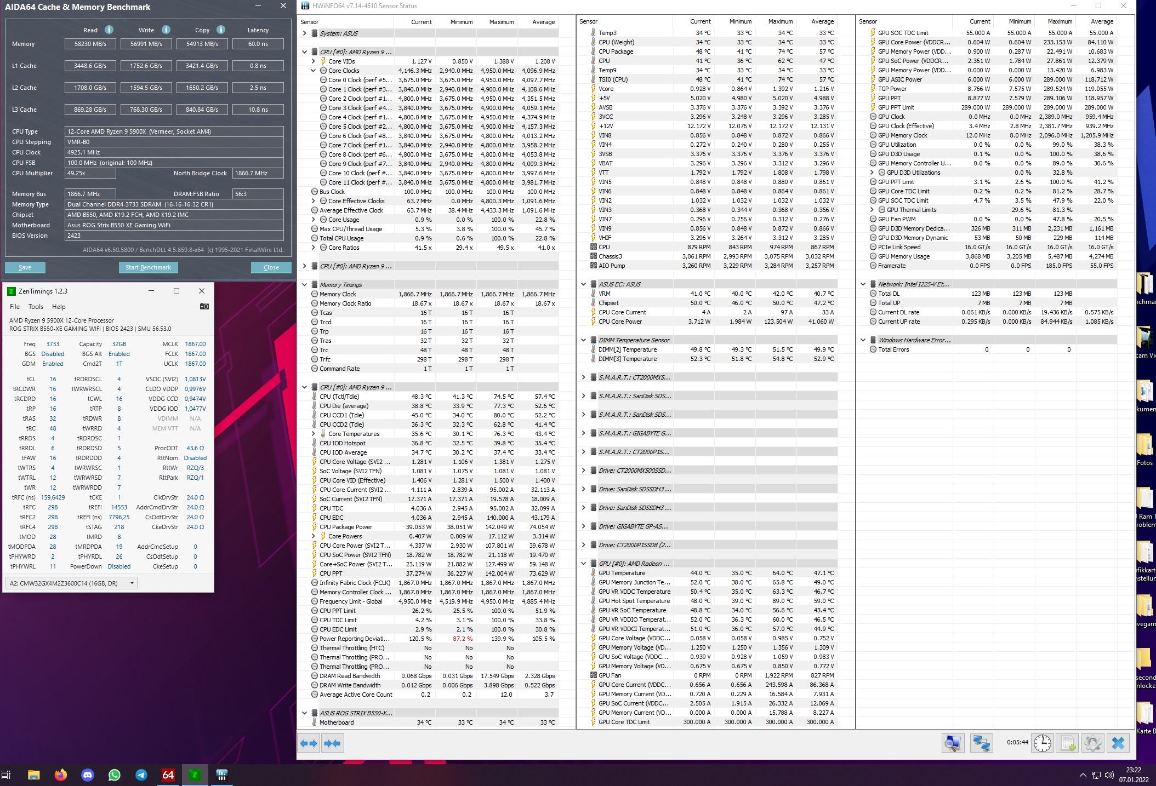Click the taskbar clock showing 23:22
This screenshot has height=786, width=1156.
pyautogui.click(x=1134, y=774)
